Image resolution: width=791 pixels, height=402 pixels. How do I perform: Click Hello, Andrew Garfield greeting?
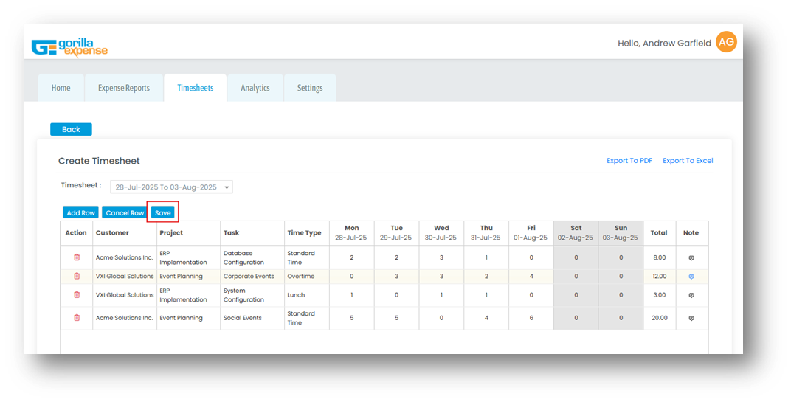pyautogui.click(x=664, y=44)
